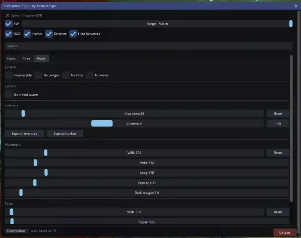Adjust the Gravity 1.00 slider

click(x=147, y=183)
